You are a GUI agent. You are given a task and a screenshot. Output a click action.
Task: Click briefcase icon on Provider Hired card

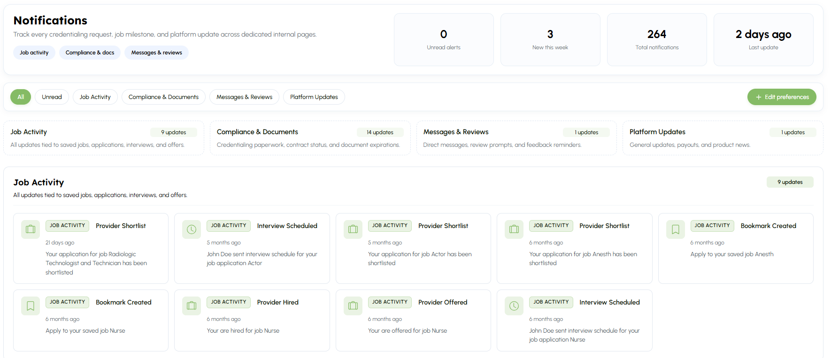192,306
